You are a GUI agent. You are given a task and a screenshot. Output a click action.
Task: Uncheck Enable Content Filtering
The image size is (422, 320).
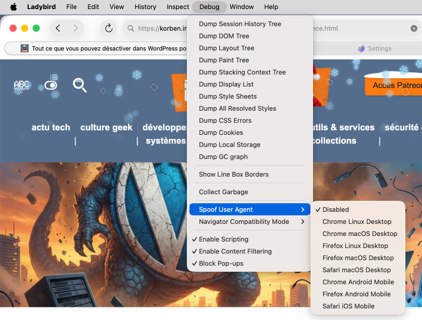(x=235, y=251)
